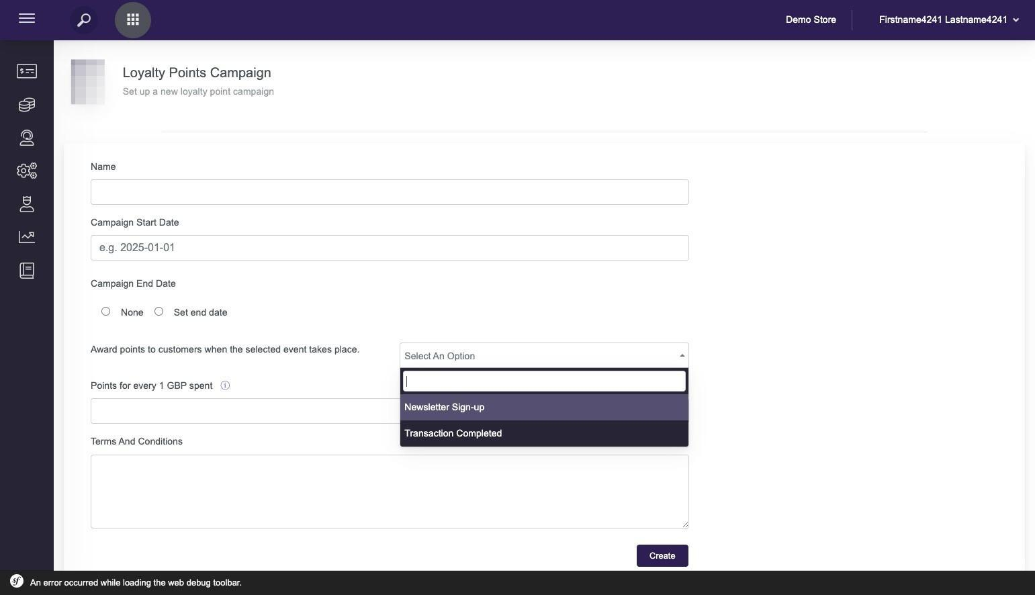Open the gears settings sidebar icon

(x=27, y=171)
